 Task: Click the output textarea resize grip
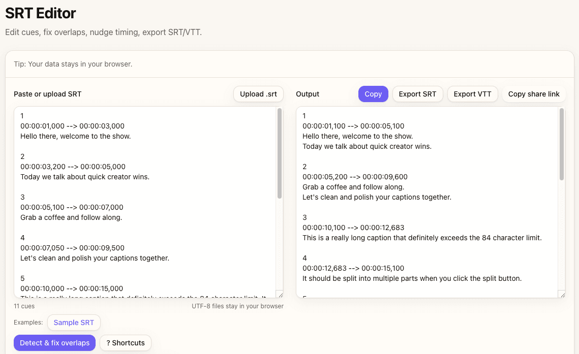tap(563, 295)
